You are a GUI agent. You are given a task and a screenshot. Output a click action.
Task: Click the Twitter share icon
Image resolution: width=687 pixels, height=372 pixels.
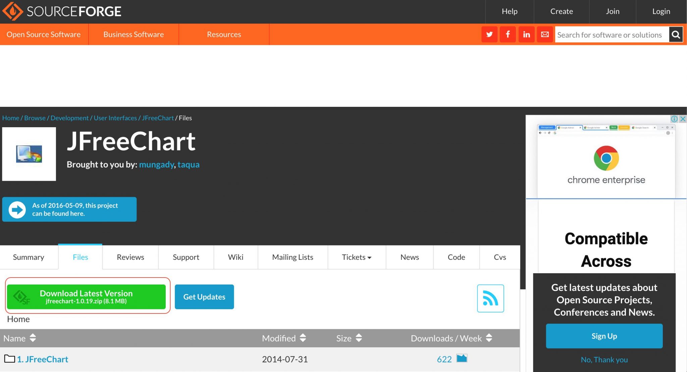[489, 34]
